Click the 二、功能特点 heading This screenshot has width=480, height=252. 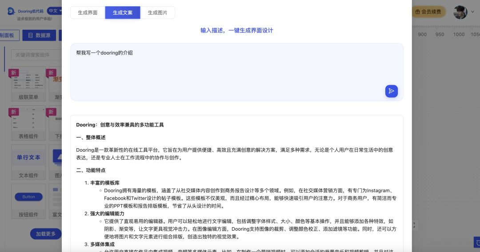(91, 170)
